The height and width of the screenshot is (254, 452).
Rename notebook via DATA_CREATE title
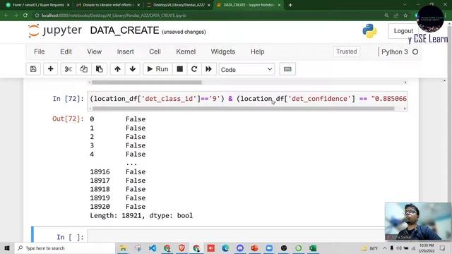(x=124, y=30)
